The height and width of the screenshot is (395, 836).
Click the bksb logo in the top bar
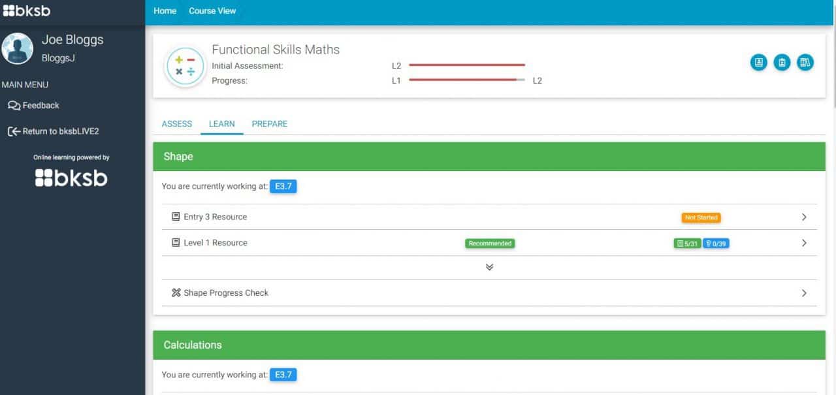(27, 10)
